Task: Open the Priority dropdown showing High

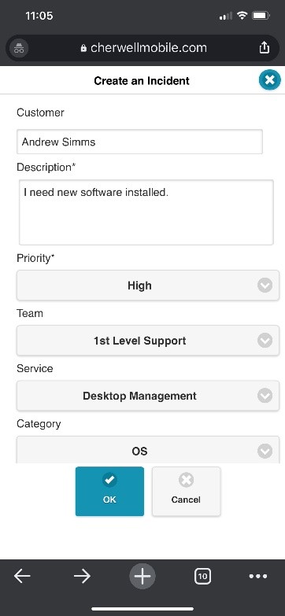Action: pos(148,286)
